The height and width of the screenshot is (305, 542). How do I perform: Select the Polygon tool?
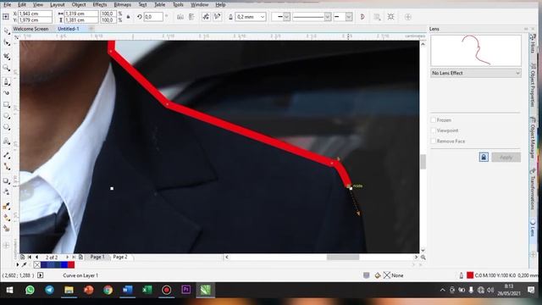tap(7, 127)
